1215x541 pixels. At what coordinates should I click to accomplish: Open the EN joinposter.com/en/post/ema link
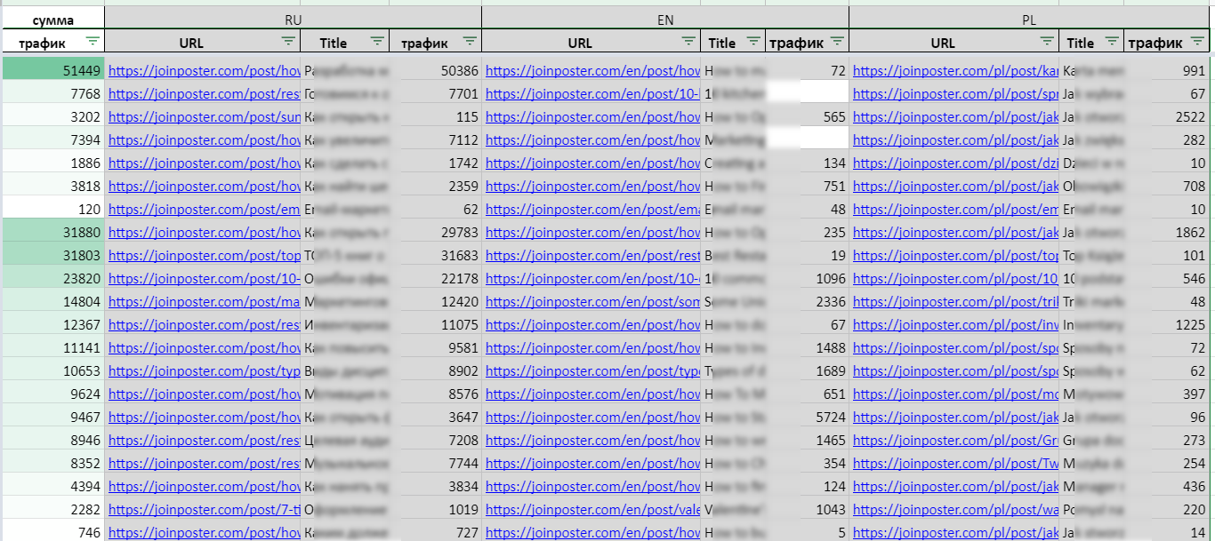pyautogui.click(x=593, y=209)
